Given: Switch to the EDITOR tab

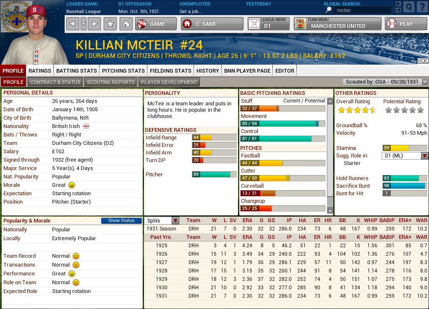Looking at the screenshot, I should coord(284,71).
